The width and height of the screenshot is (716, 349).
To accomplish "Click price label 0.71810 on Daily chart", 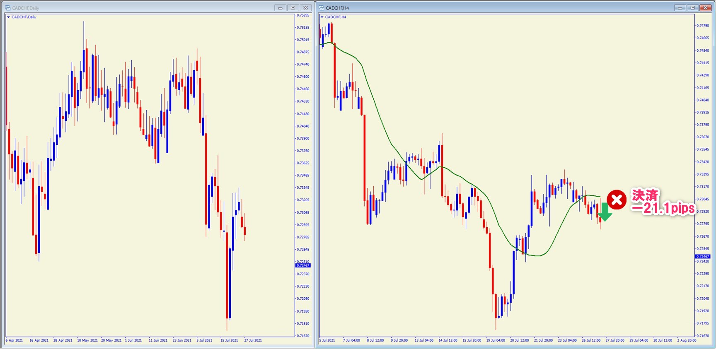I will (x=303, y=323).
